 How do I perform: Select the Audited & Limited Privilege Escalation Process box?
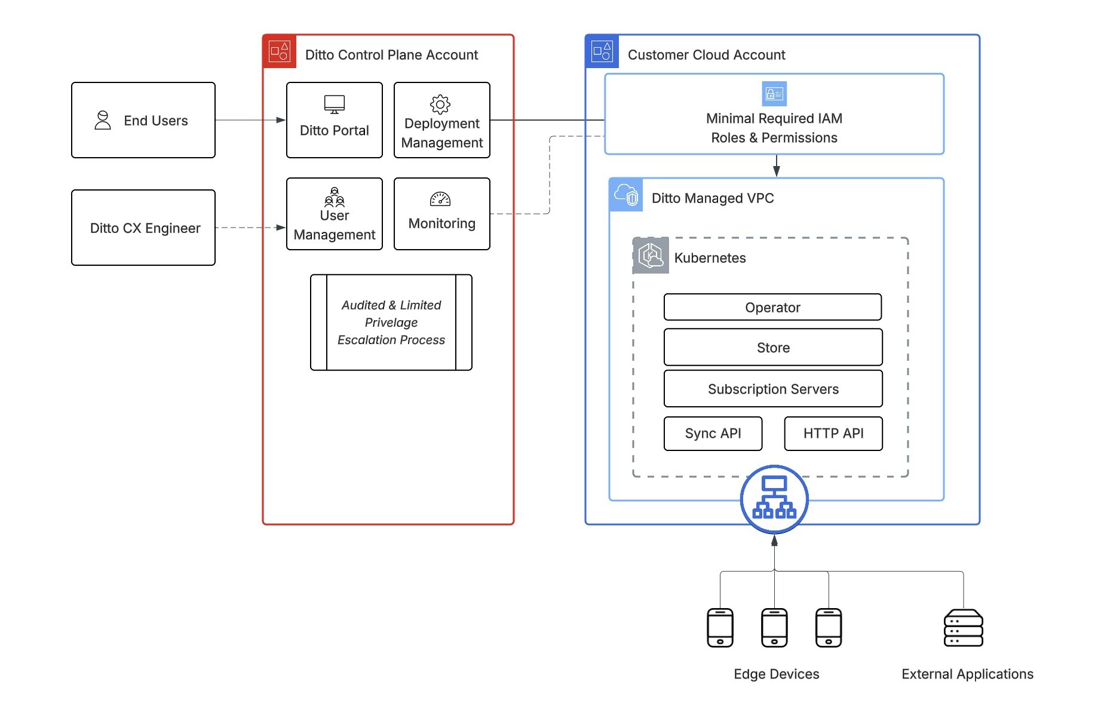point(391,323)
